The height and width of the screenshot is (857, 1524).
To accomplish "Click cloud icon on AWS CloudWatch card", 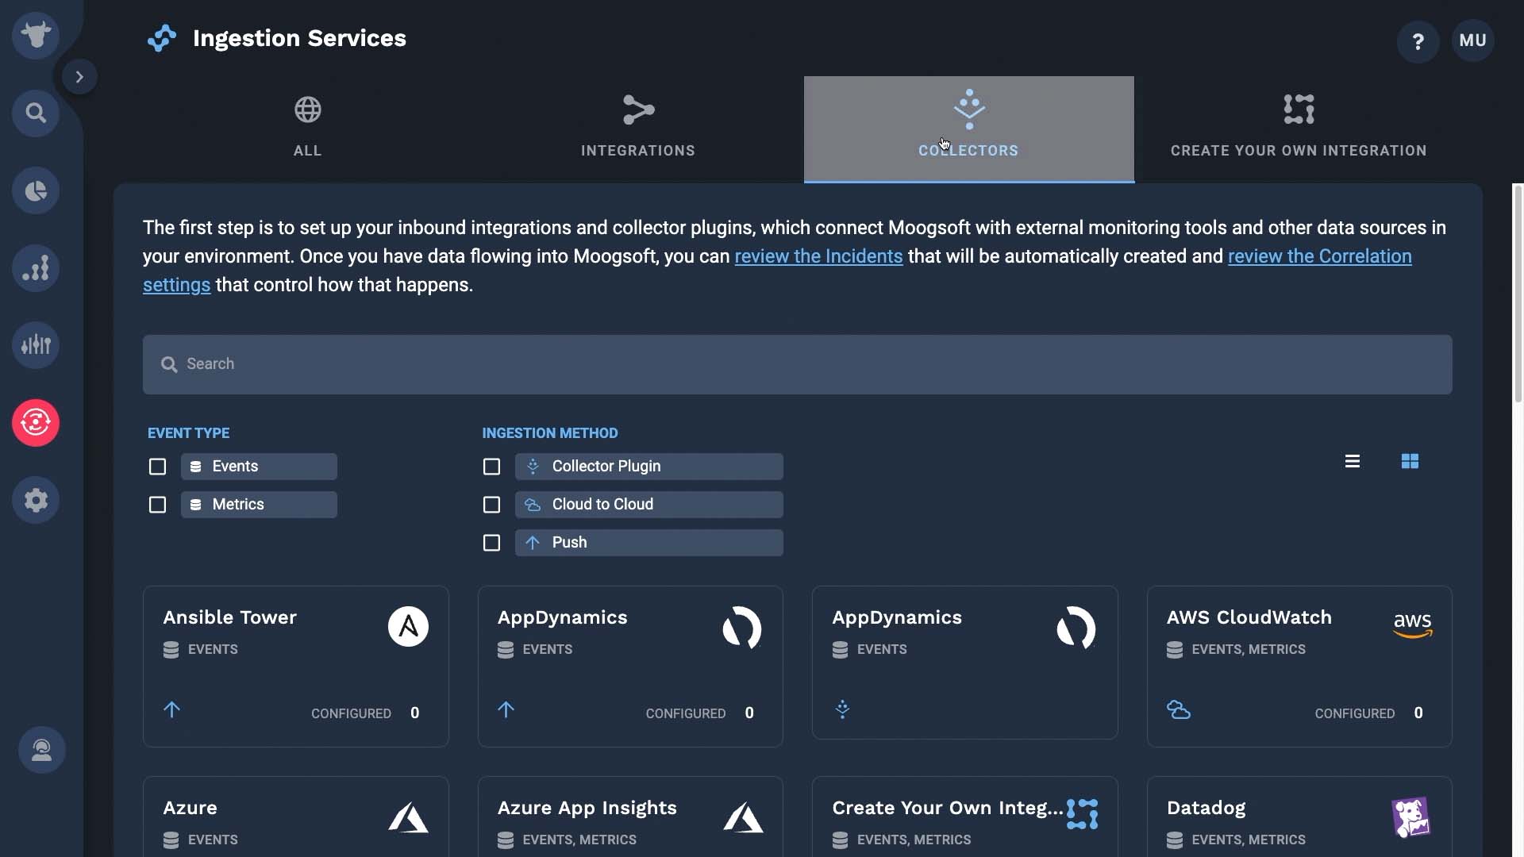I will 1178,709.
